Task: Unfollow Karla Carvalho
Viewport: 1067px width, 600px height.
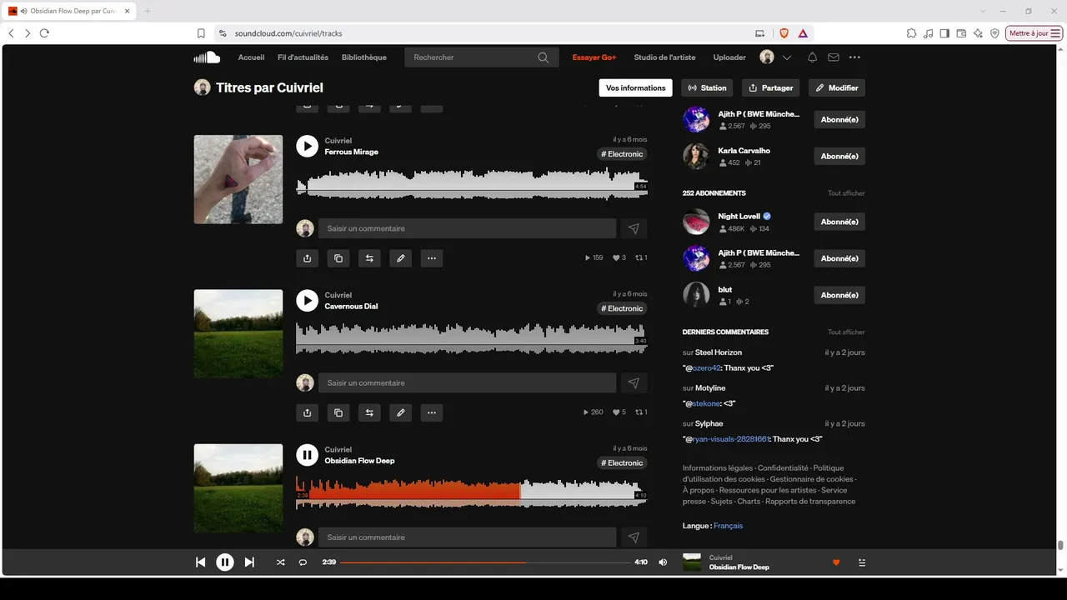Action: [839, 156]
